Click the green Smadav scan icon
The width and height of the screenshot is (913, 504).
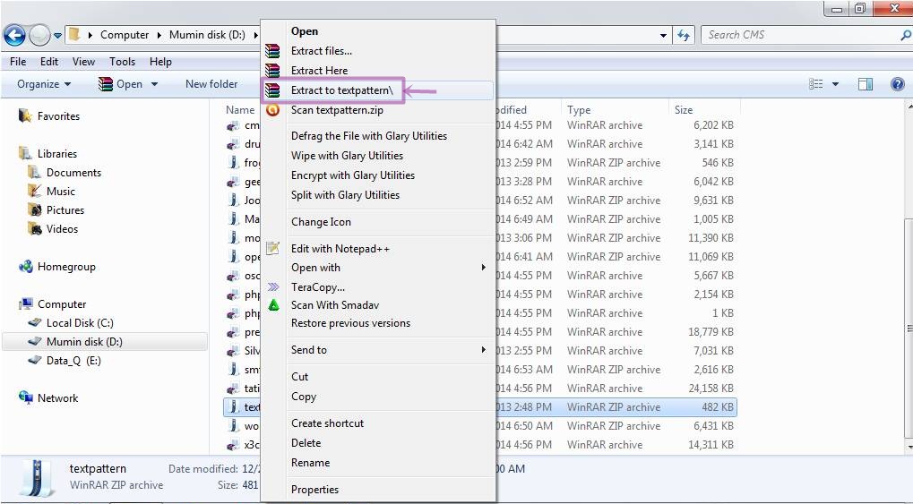tap(272, 305)
